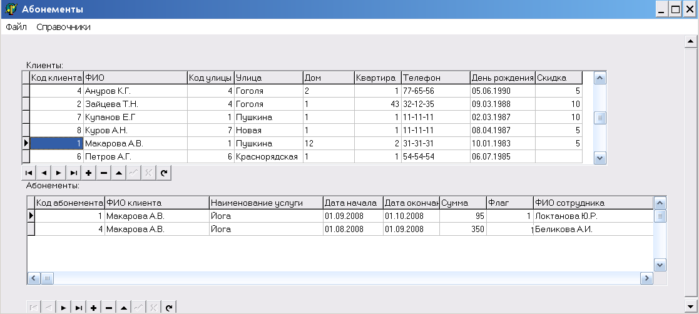Click ФИО cell Макарова А.В. in Клиенты

click(136, 144)
